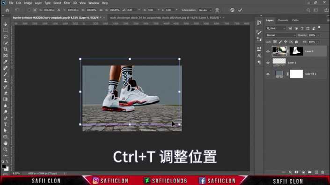Add layer mask from panel bottom

(x=297, y=172)
